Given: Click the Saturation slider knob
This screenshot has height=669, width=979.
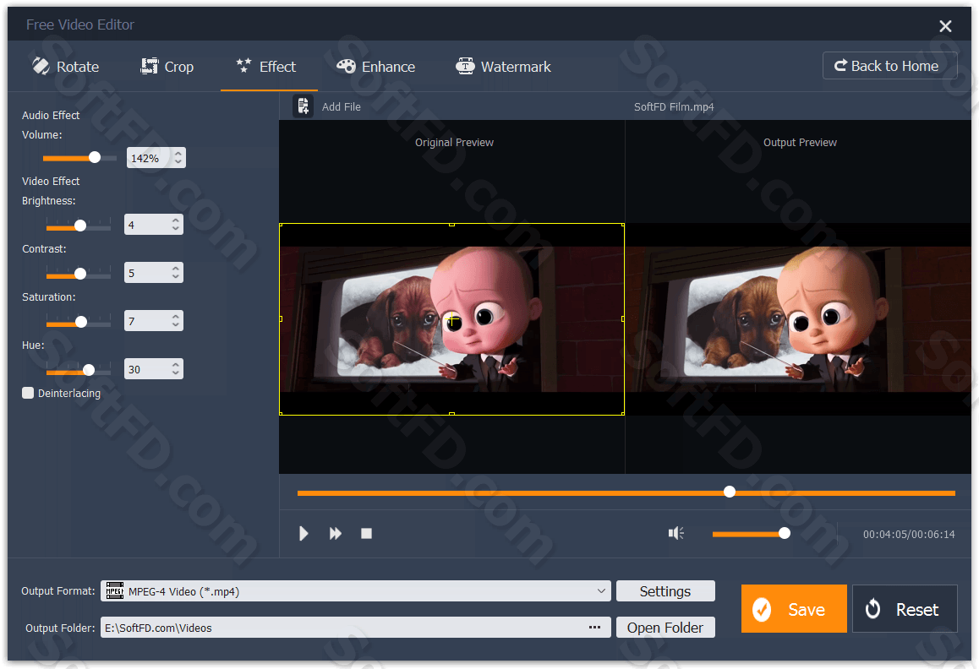Looking at the screenshot, I should coord(80,321).
